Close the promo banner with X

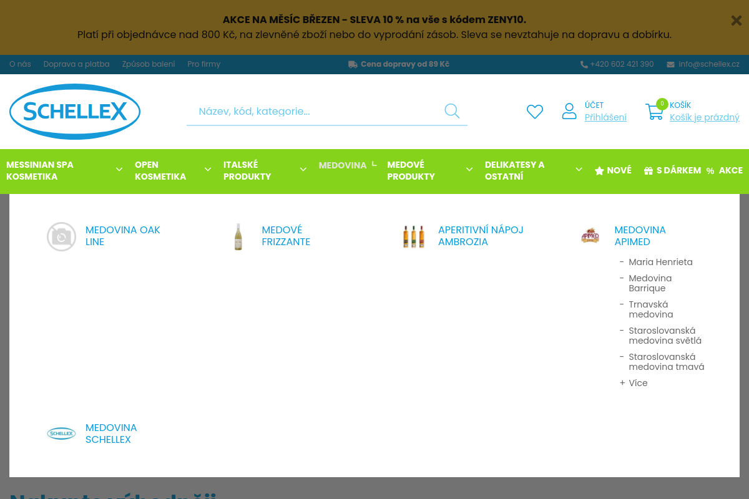click(736, 21)
